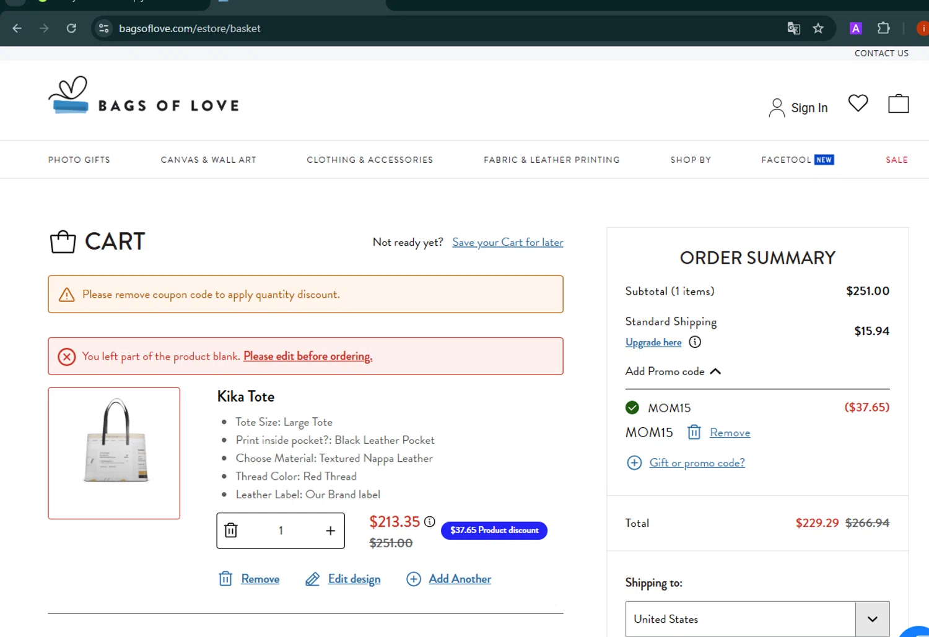Click the shipping info icon
The image size is (929, 637).
pyautogui.click(x=695, y=342)
